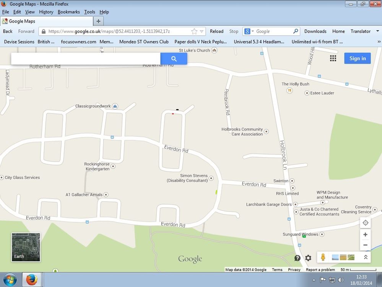The image size is (382, 287).
Task: Click the Home toolbar button
Action: [338, 31]
